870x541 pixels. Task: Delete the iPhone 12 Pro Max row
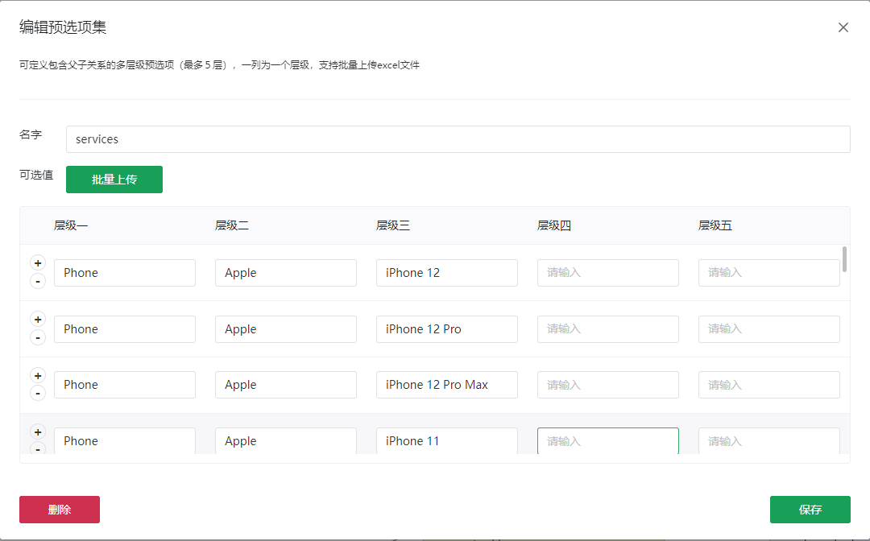tap(38, 393)
